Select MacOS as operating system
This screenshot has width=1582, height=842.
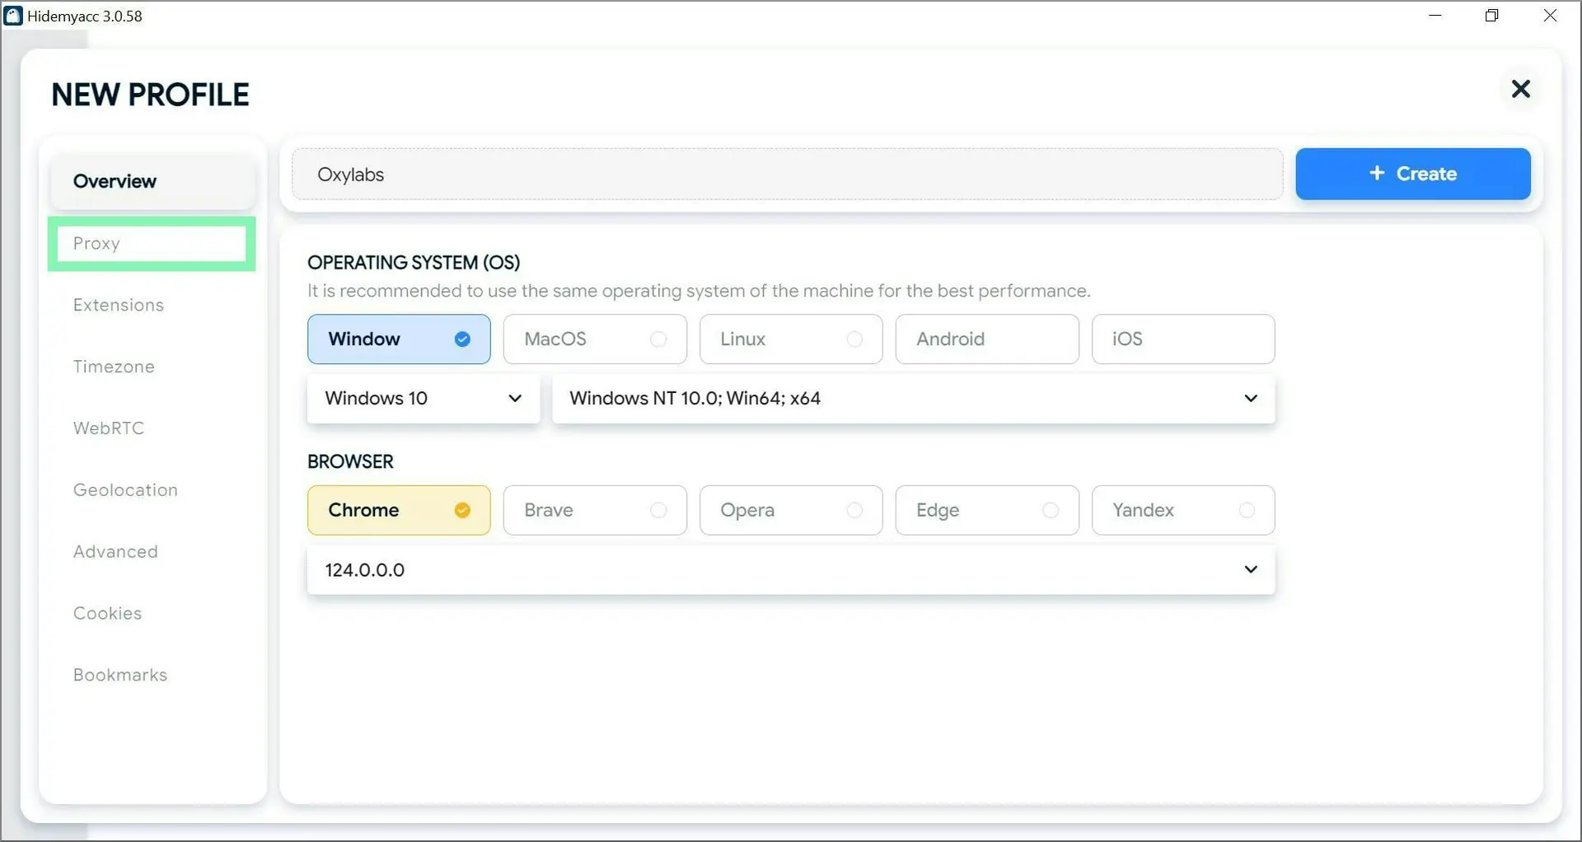click(x=594, y=339)
